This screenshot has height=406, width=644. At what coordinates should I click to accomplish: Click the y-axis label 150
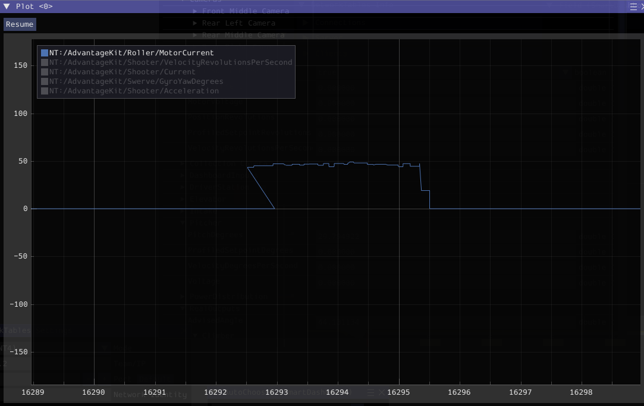[21, 65]
